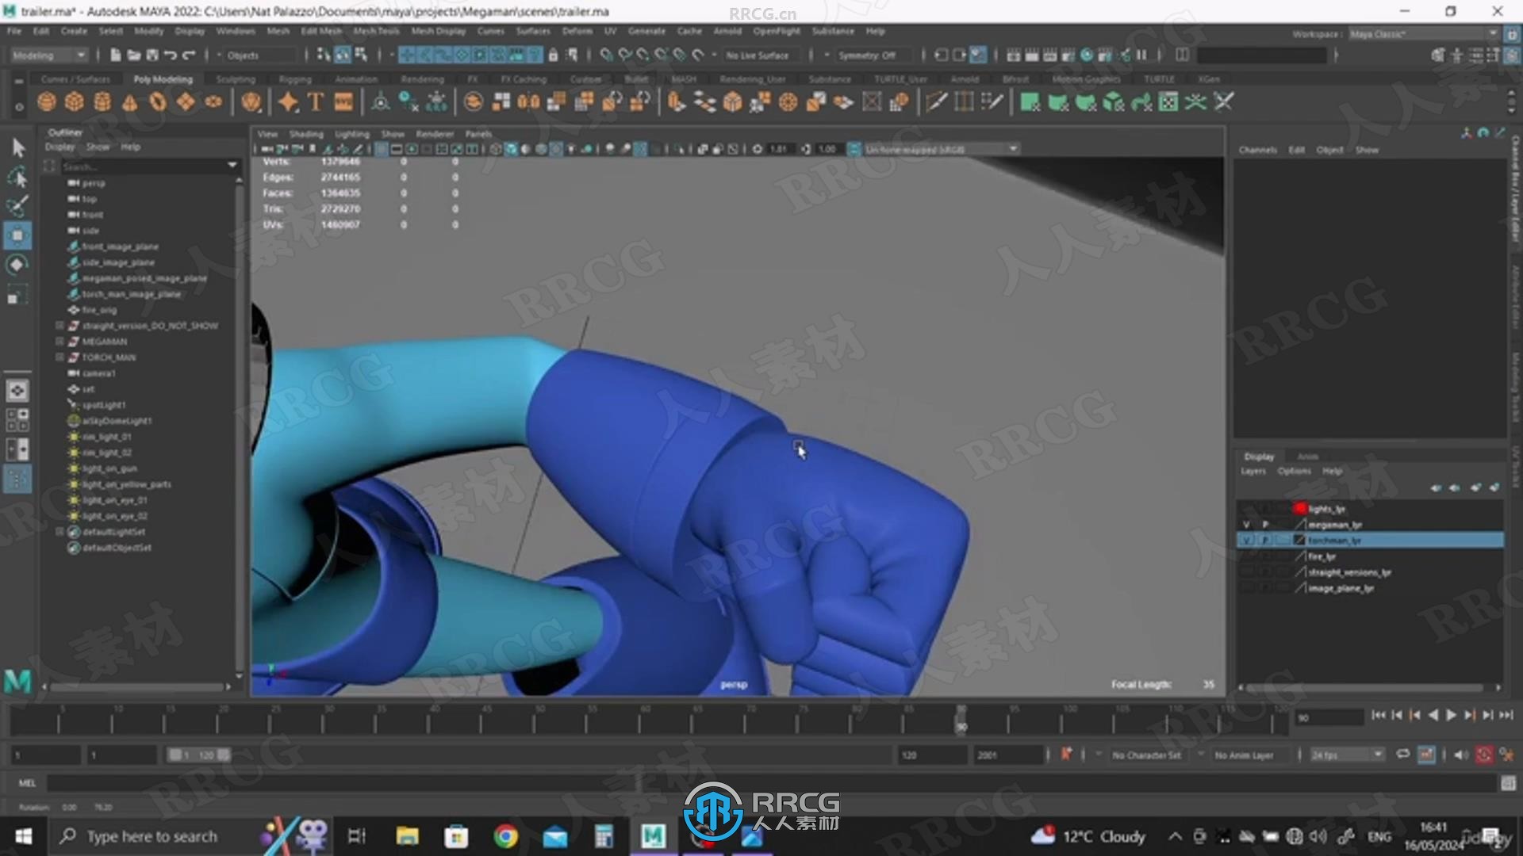The width and height of the screenshot is (1523, 856).
Task: Open the Edit Mesh menu
Action: (x=321, y=31)
